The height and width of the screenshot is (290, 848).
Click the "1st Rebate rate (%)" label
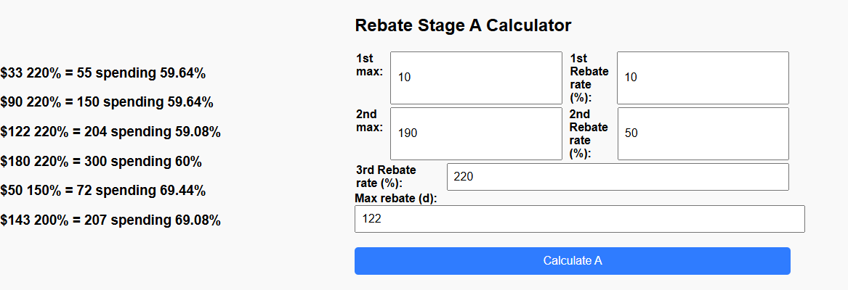[x=589, y=78]
